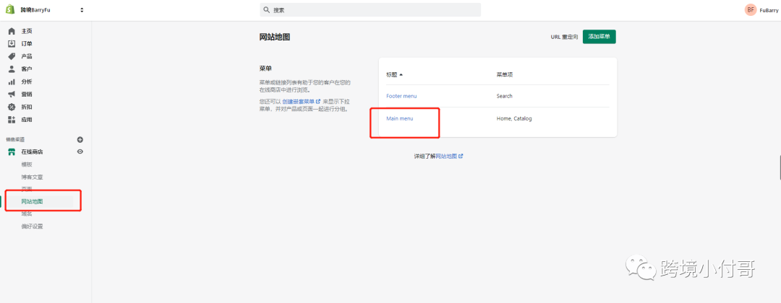Click the 订单 orders icon
Image resolution: width=781 pixels, height=303 pixels.
[x=12, y=43]
